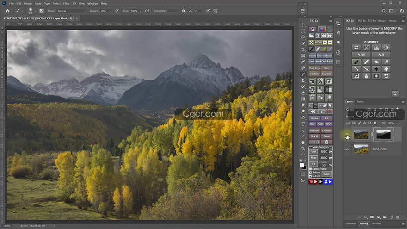
Task: Click the Stroke button
Action: (x=314, y=118)
